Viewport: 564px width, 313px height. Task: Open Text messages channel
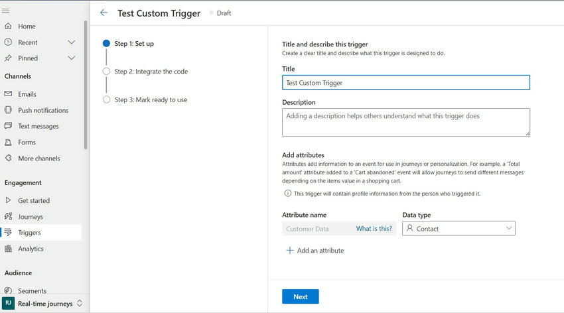point(38,126)
